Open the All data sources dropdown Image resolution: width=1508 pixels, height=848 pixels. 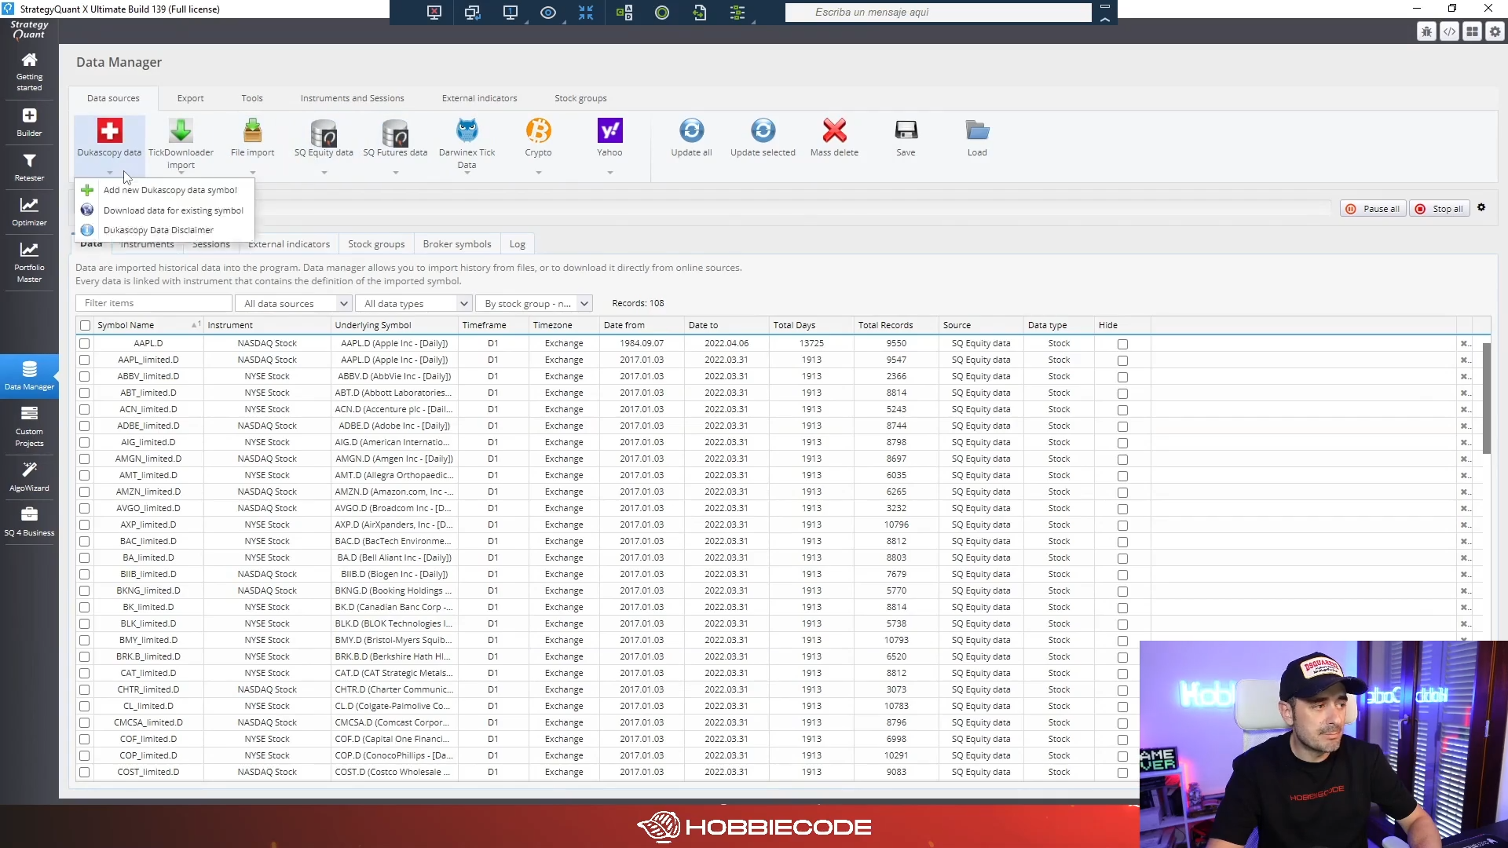tap(294, 303)
